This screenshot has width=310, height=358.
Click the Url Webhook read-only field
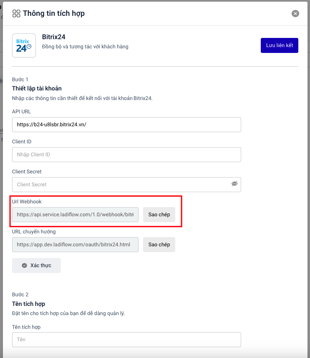(75, 215)
